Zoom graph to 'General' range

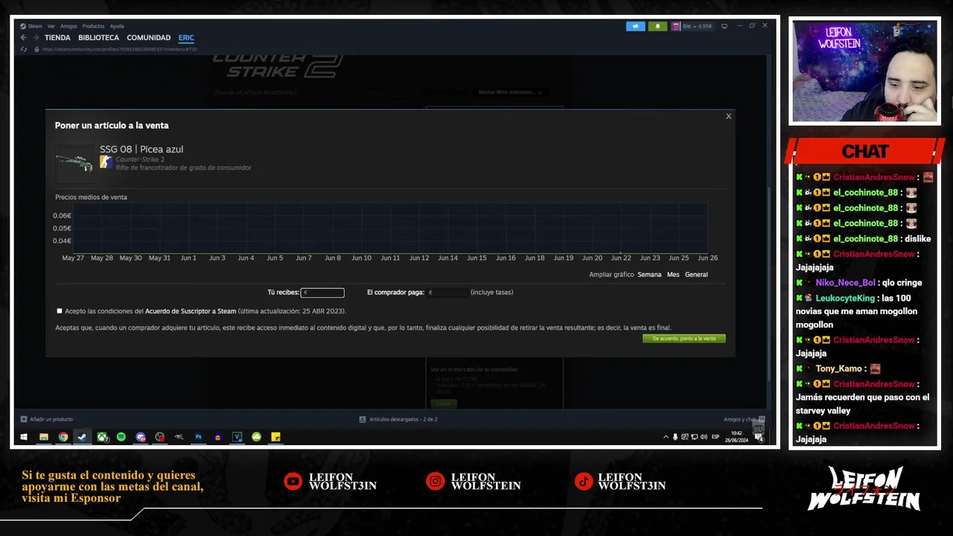[696, 275]
